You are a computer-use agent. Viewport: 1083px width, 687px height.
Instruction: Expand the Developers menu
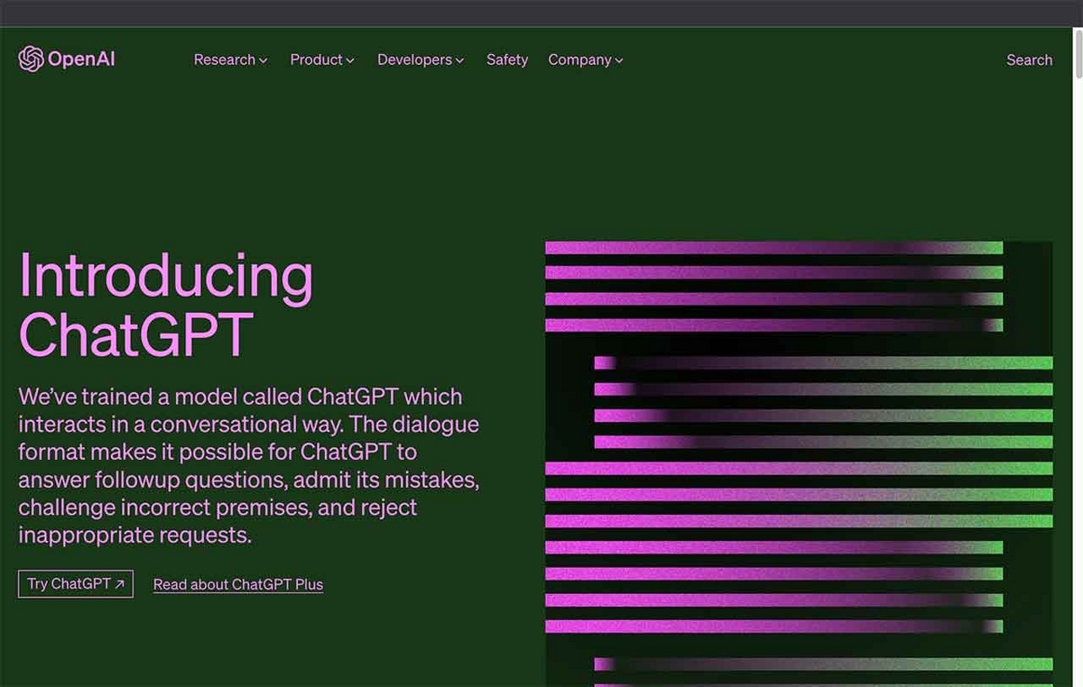click(x=421, y=60)
